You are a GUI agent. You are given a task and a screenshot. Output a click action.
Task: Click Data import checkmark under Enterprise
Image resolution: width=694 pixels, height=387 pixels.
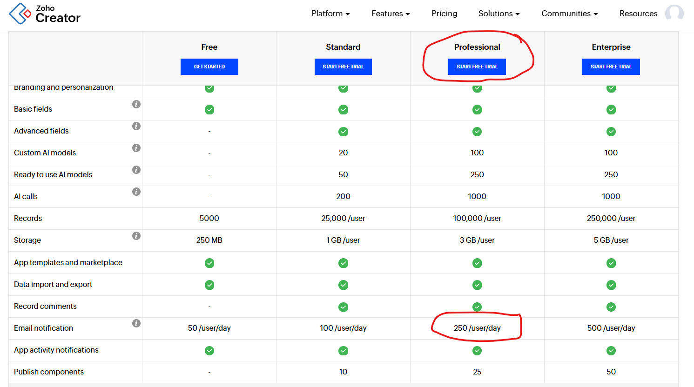tap(611, 285)
